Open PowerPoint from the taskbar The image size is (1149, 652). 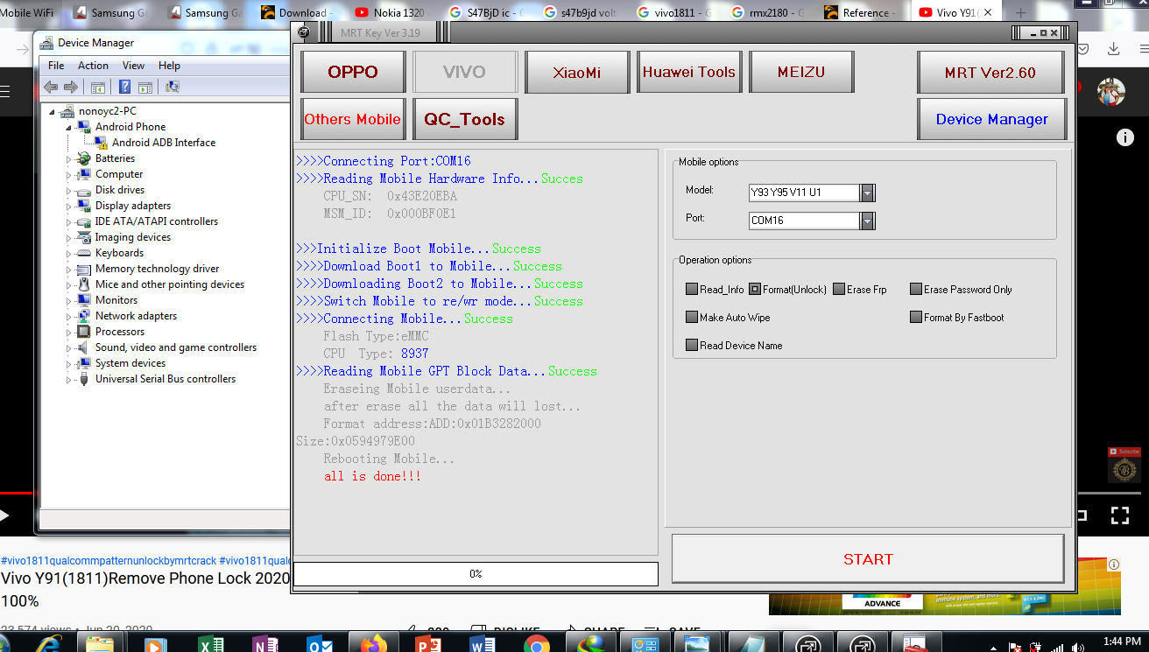pyautogui.click(x=428, y=643)
